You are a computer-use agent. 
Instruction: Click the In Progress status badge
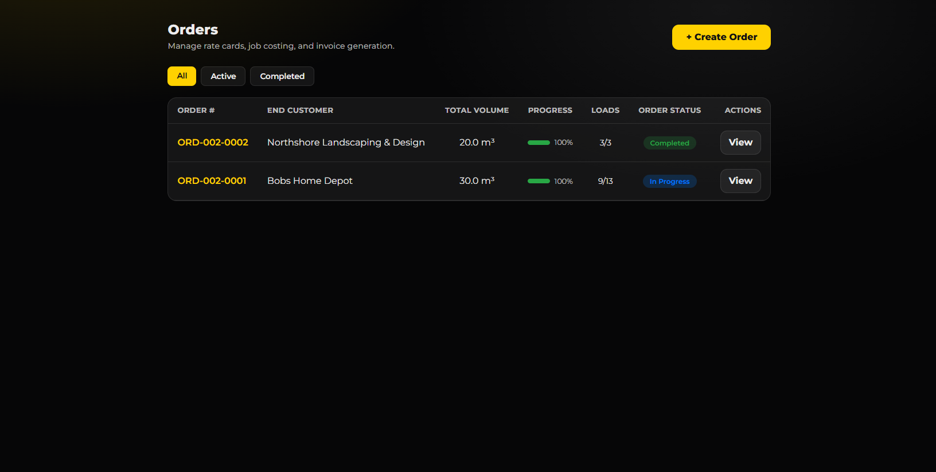click(669, 182)
